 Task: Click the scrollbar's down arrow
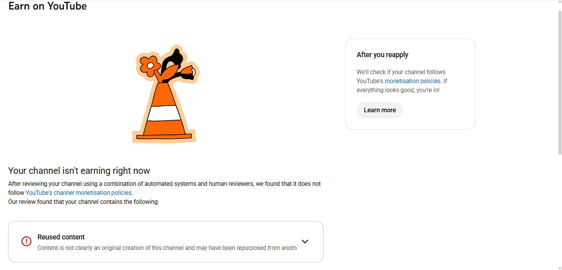click(559, 267)
